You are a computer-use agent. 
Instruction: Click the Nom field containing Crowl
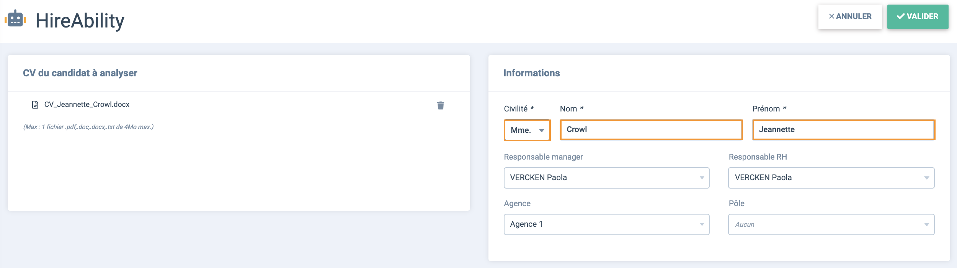pyautogui.click(x=651, y=130)
